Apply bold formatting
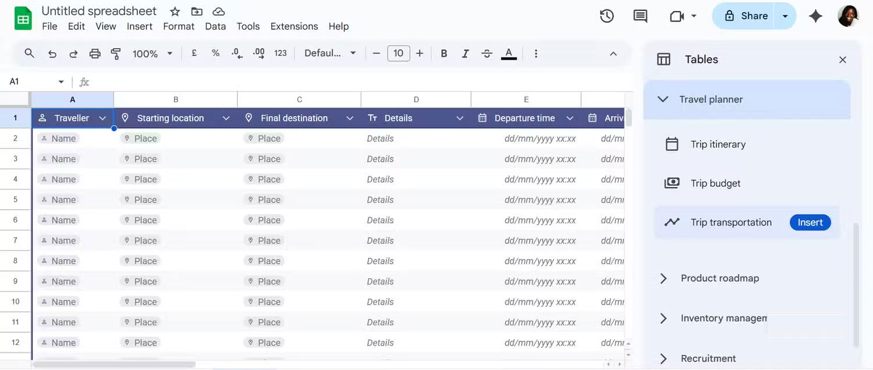The image size is (873, 370). pos(443,53)
